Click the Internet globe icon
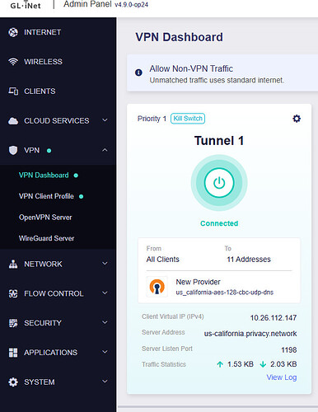This screenshot has height=412, width=318. (13, 32)
